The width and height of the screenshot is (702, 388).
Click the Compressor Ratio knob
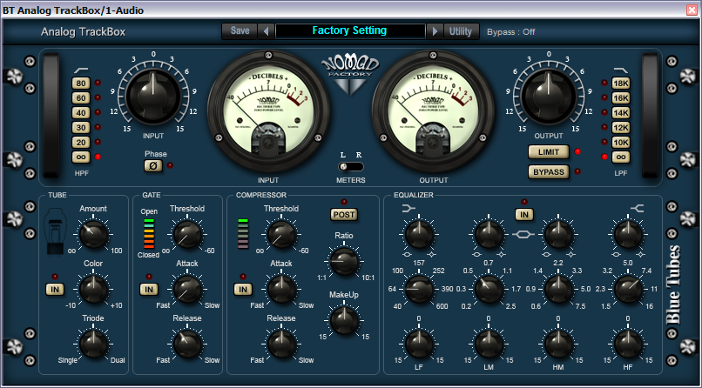click(x=344, y=261)
